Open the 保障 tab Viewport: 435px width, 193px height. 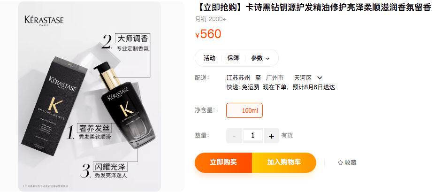(233, 58)
